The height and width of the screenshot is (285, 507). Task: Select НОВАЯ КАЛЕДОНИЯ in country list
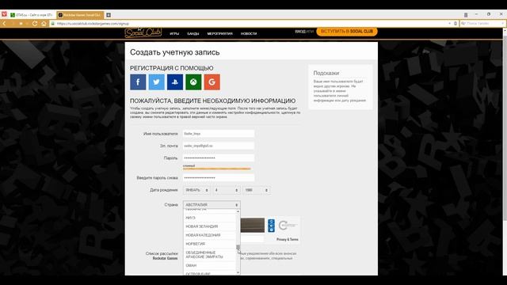pyautogui.click(x=209, y=235)
